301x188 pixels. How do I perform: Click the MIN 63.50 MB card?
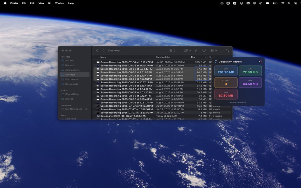250,83
